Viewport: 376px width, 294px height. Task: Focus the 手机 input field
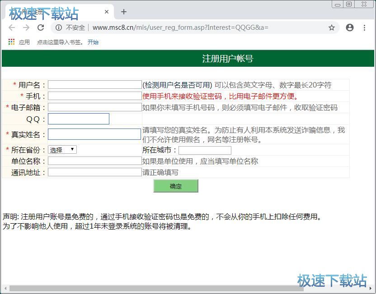pyautogui.click(x=95, y=96)
